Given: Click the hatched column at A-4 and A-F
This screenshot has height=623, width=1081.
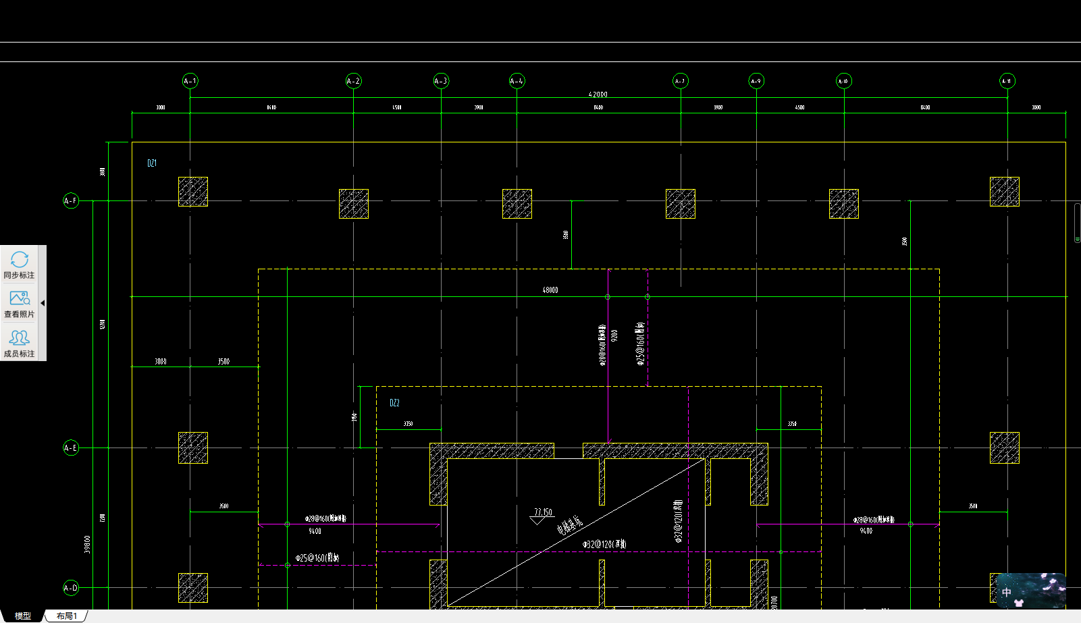Looking at the screenshot, I should [x=517, y=204].
